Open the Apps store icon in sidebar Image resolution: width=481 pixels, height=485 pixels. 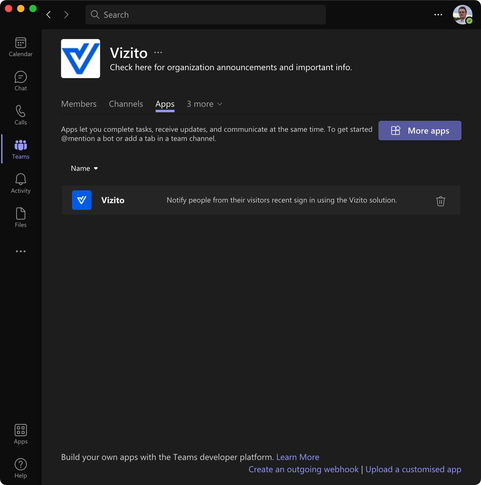coord(20,434)
